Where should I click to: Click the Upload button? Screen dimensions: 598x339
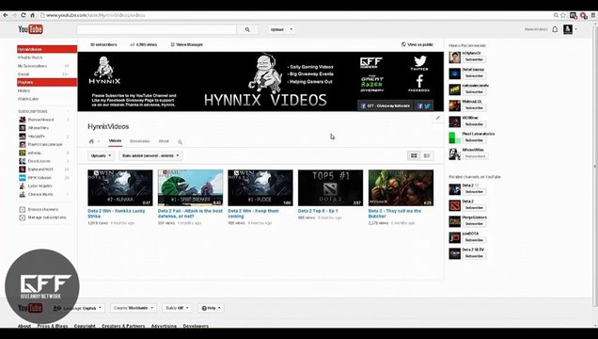click(x=277, y=29)
